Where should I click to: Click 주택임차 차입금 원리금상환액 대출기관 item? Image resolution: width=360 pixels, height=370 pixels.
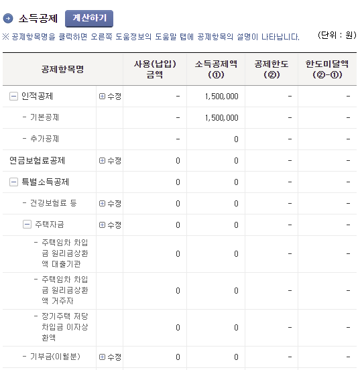click(64, 253)
